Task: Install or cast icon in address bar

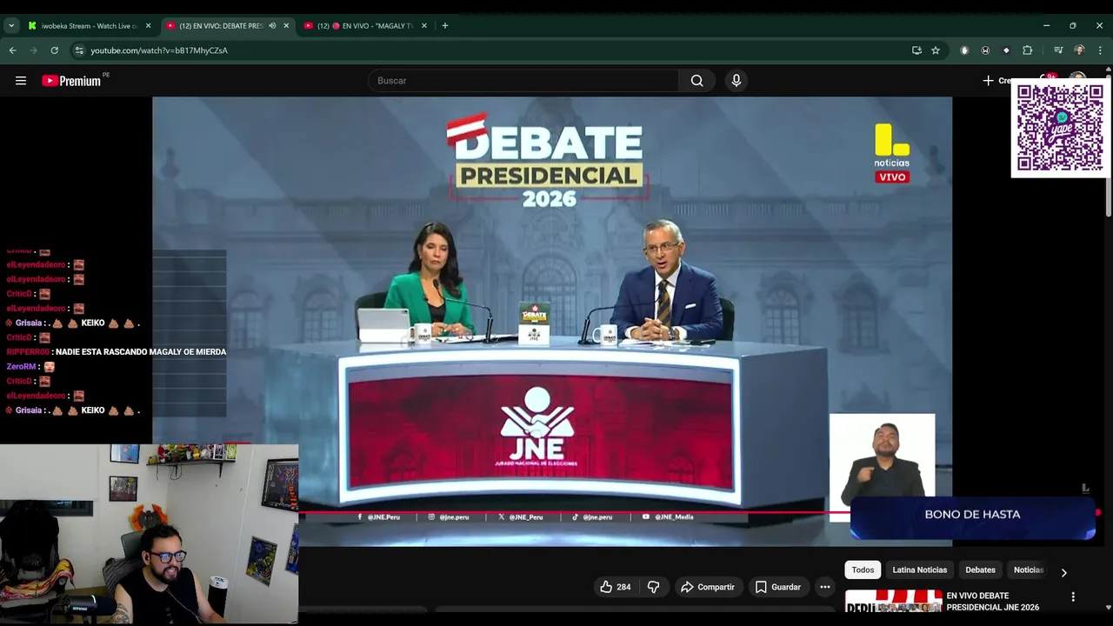Action: click(916, 50)
